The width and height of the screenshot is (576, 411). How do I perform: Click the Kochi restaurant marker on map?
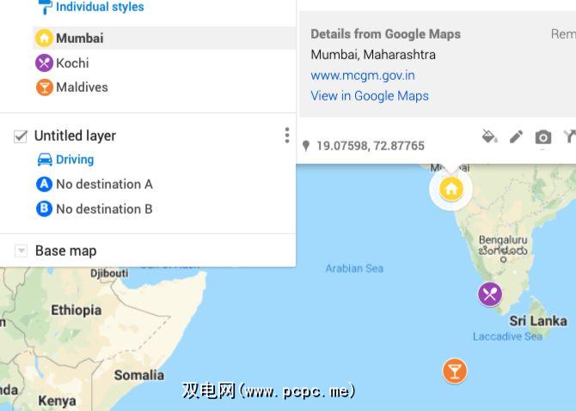pyautogui.click(x=490, y=294)
